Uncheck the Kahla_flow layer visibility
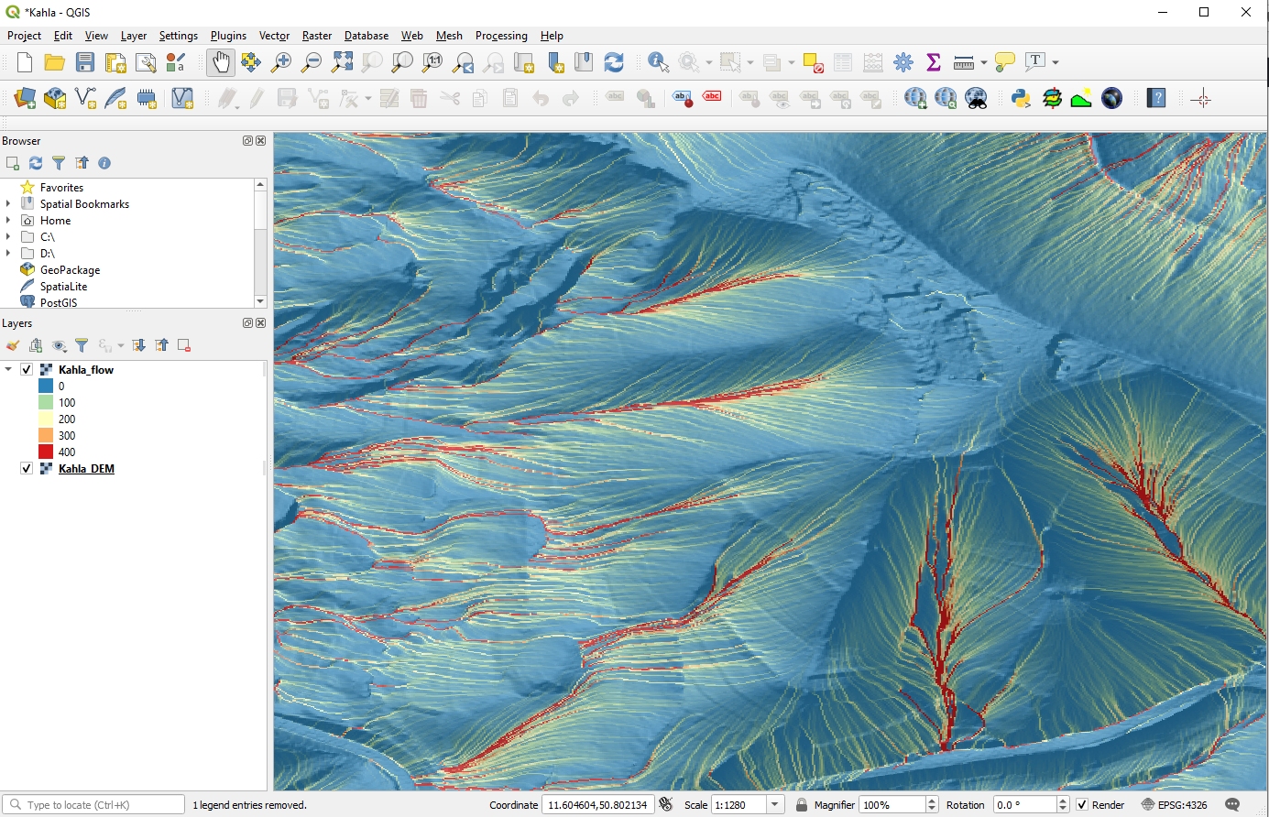 pos(26,368)
